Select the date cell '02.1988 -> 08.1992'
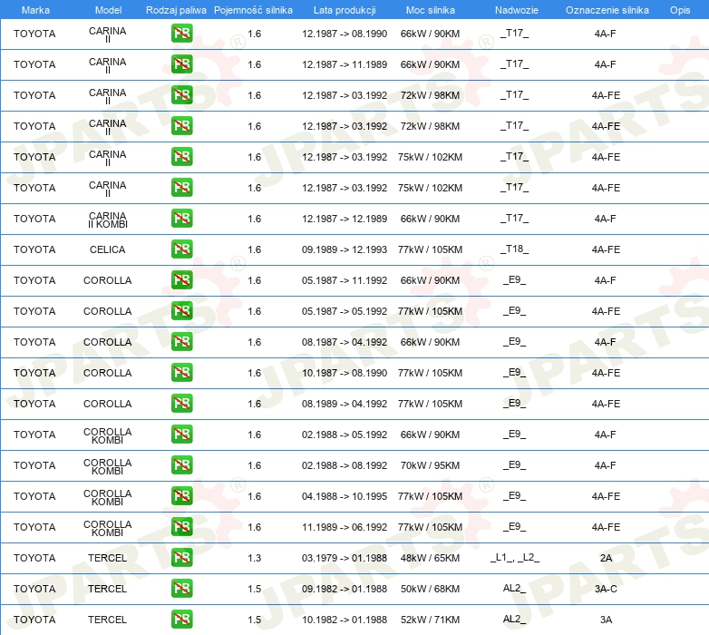 pyautogui.click(x=345, y=465)
